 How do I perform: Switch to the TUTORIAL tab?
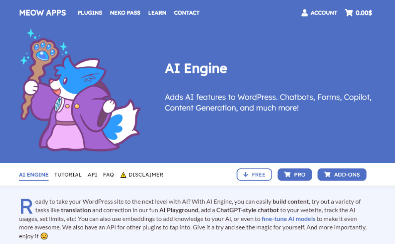coord(68,175)
